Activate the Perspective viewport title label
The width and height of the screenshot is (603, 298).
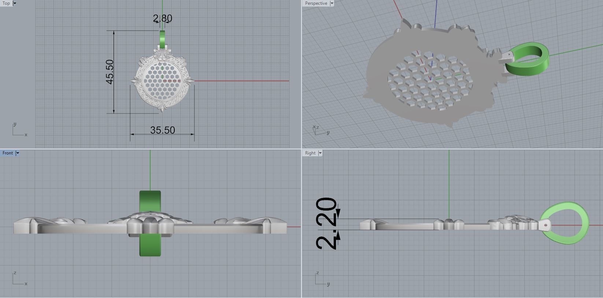pyautogui.click(x=316, y=3)
